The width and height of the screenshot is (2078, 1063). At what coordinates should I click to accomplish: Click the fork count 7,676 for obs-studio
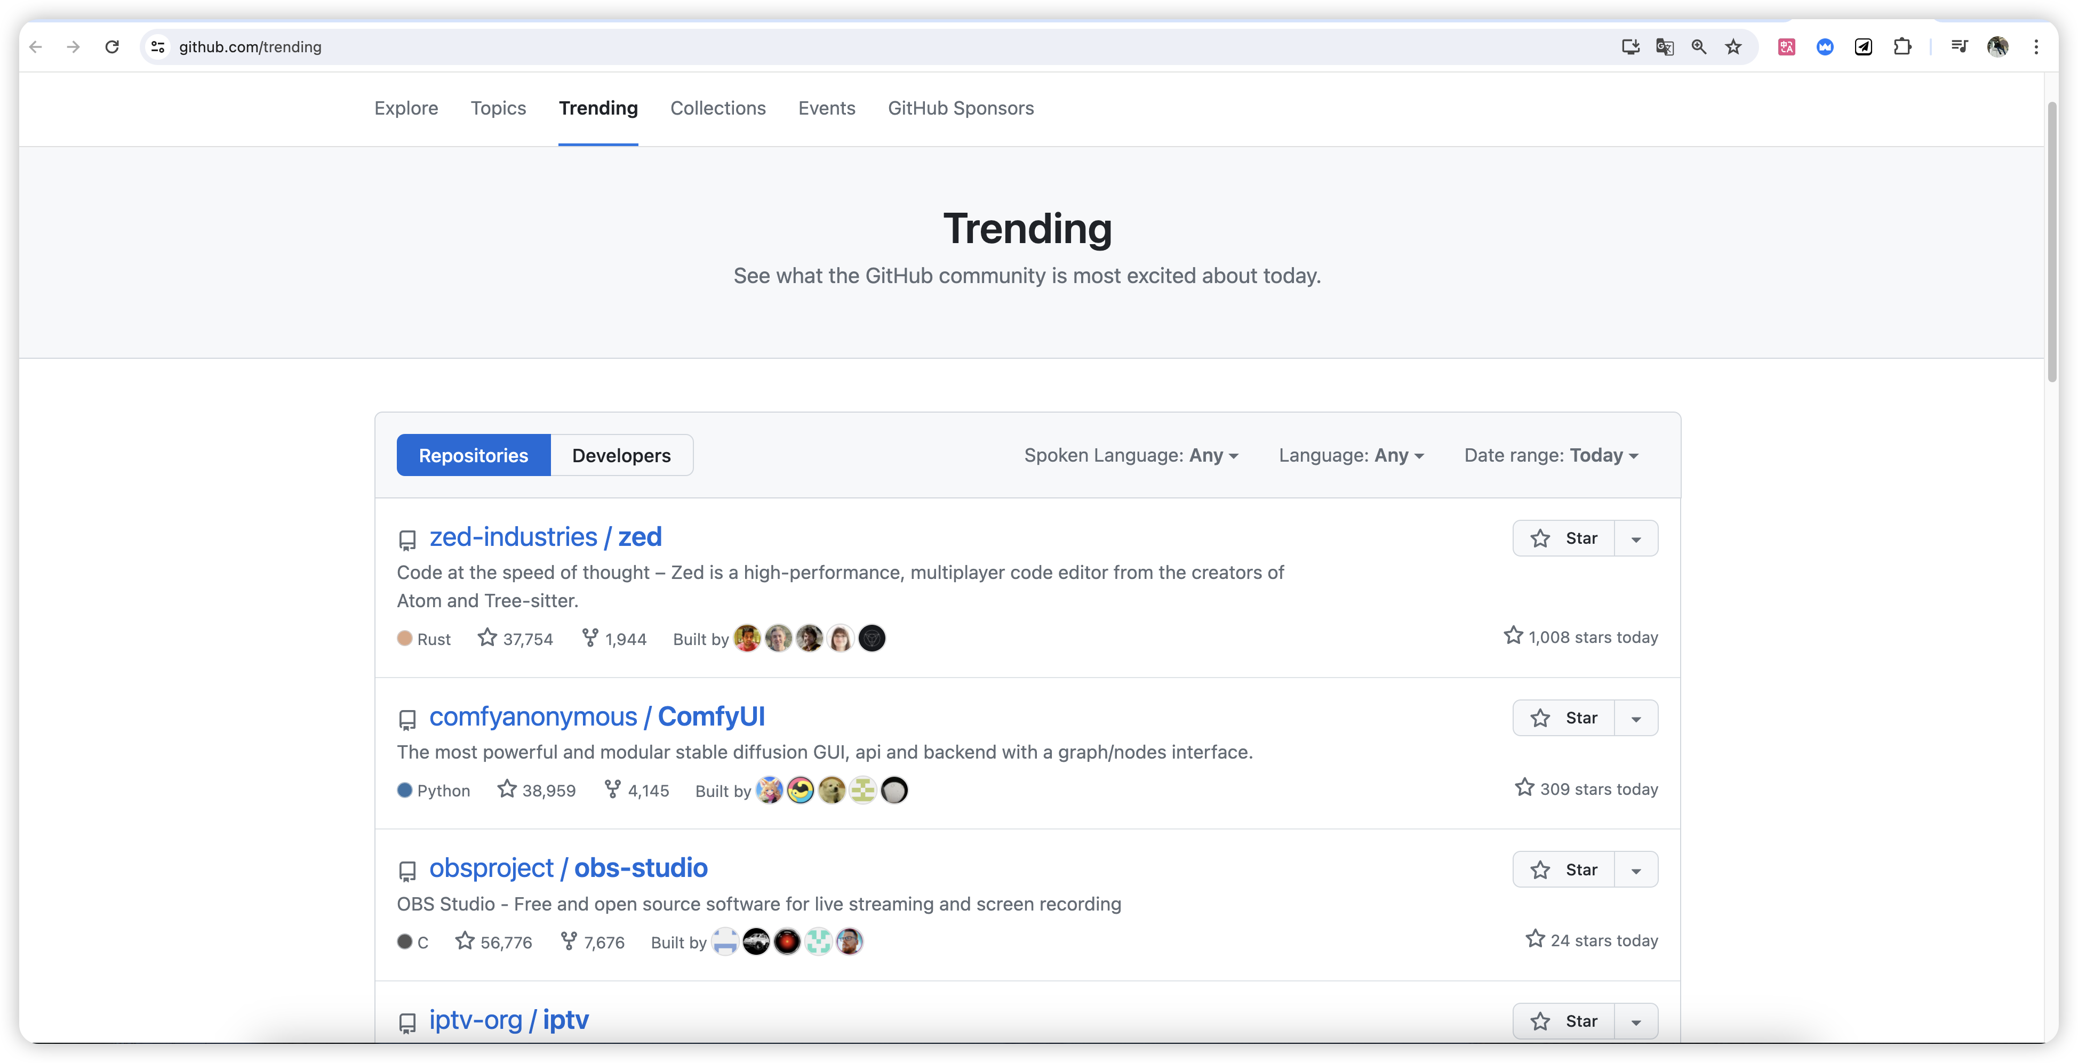593,942
